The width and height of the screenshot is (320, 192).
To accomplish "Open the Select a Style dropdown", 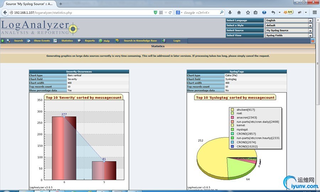I will tap(289, 25).
